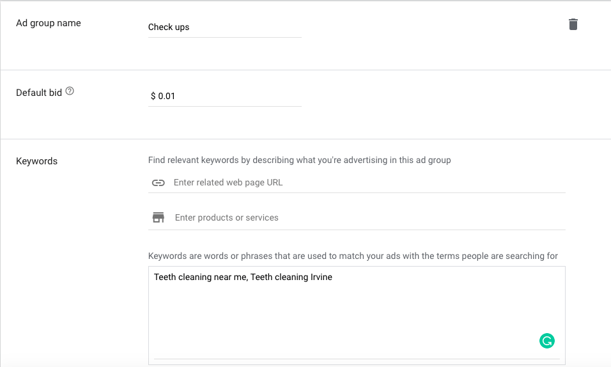This screenshot has width=611, height=367.
Task: Click the bottom underline of keywords box
Action: tap(357, 359)
